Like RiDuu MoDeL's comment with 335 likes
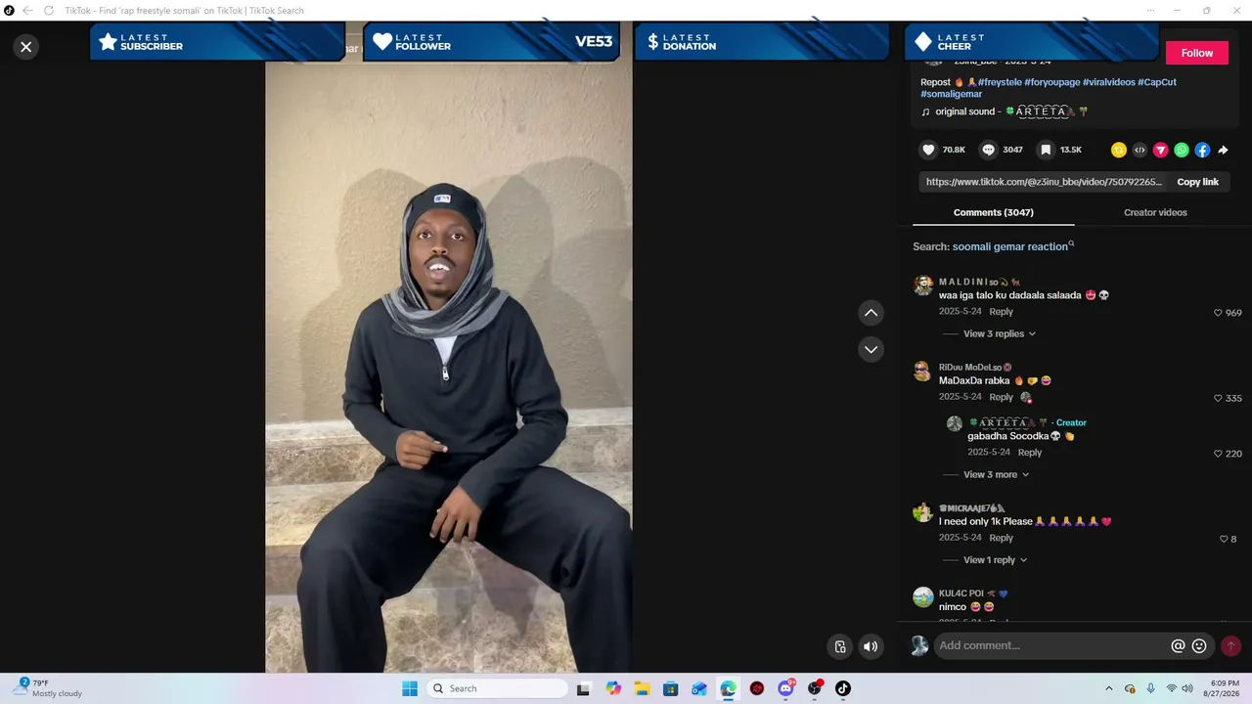The width and height of the screenshot is (1252, 704). click(x=1218, y=398)
